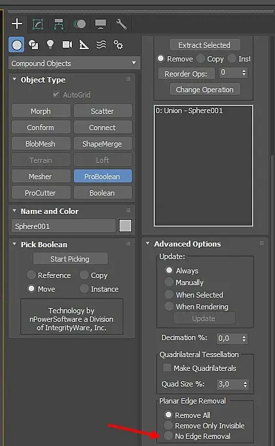This screenshot has width=275, height=446.
Task: Open the Modify panel tab
Action: 38,24
